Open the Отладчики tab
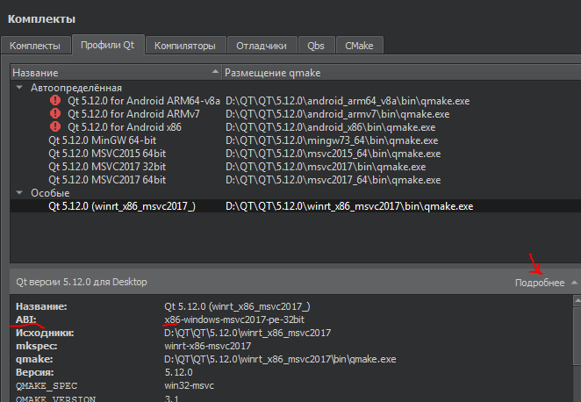The width and height of the screenshot is (581, 402). click(262, 45)
